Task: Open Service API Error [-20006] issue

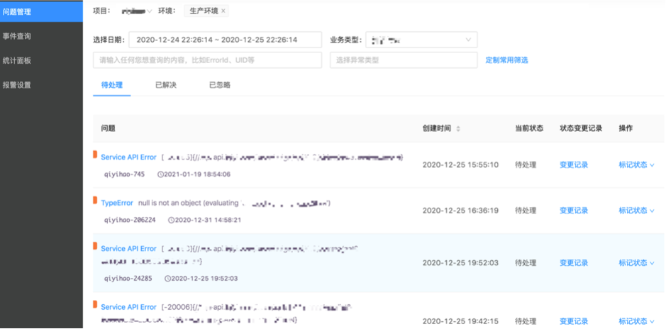Action: pos(128,307)
